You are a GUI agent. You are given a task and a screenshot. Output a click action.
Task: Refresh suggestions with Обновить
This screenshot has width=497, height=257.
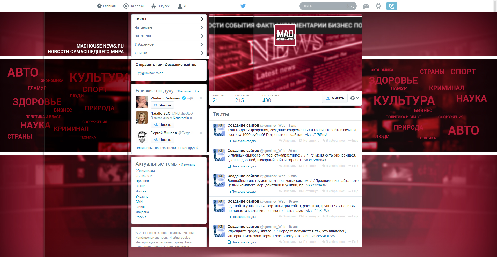[x=184, y=91]
